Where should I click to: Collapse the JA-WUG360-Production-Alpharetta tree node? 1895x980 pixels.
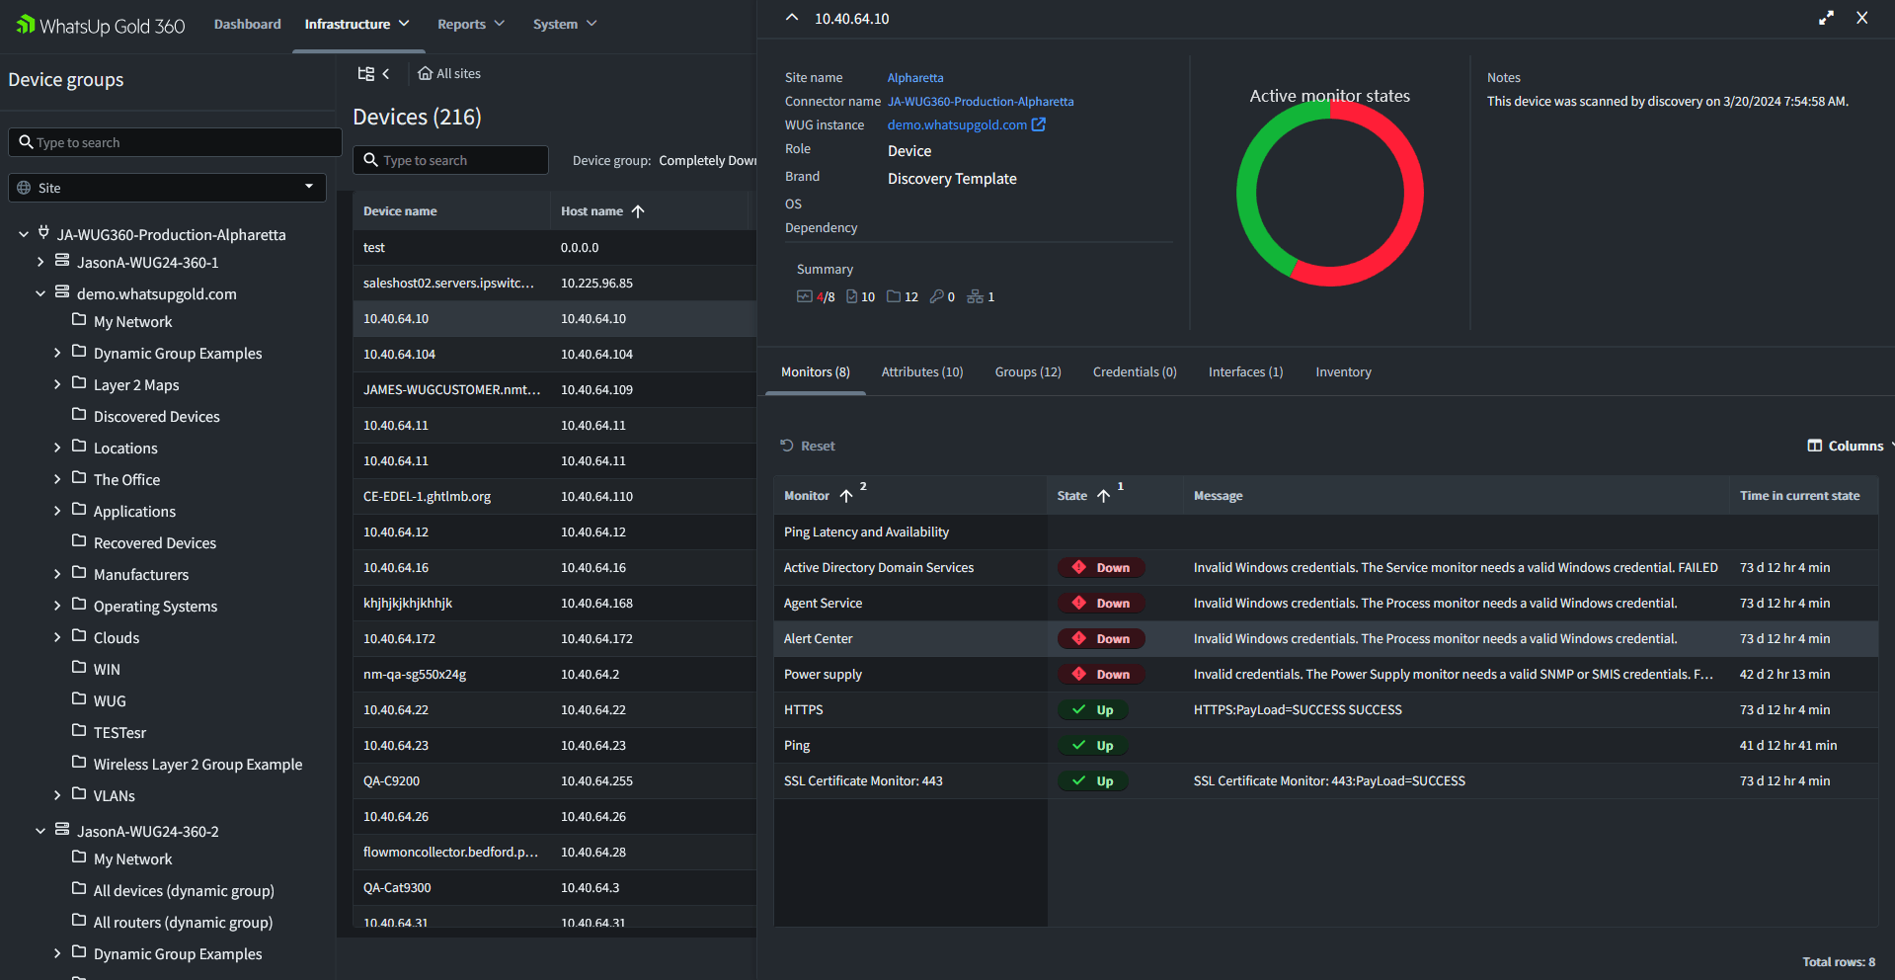(x=24, y=235)
